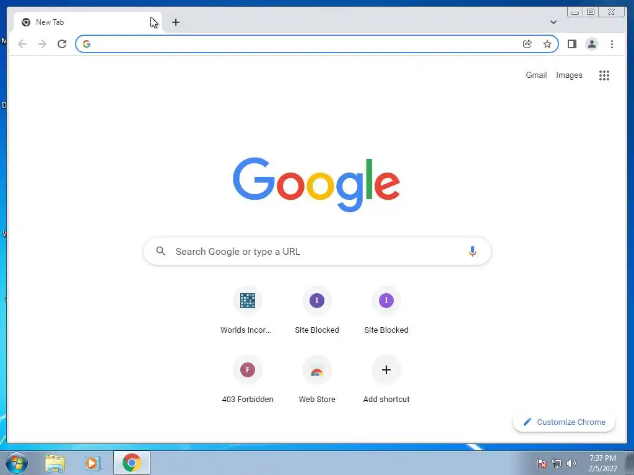Open the Images link

click(x=569, y=75)
